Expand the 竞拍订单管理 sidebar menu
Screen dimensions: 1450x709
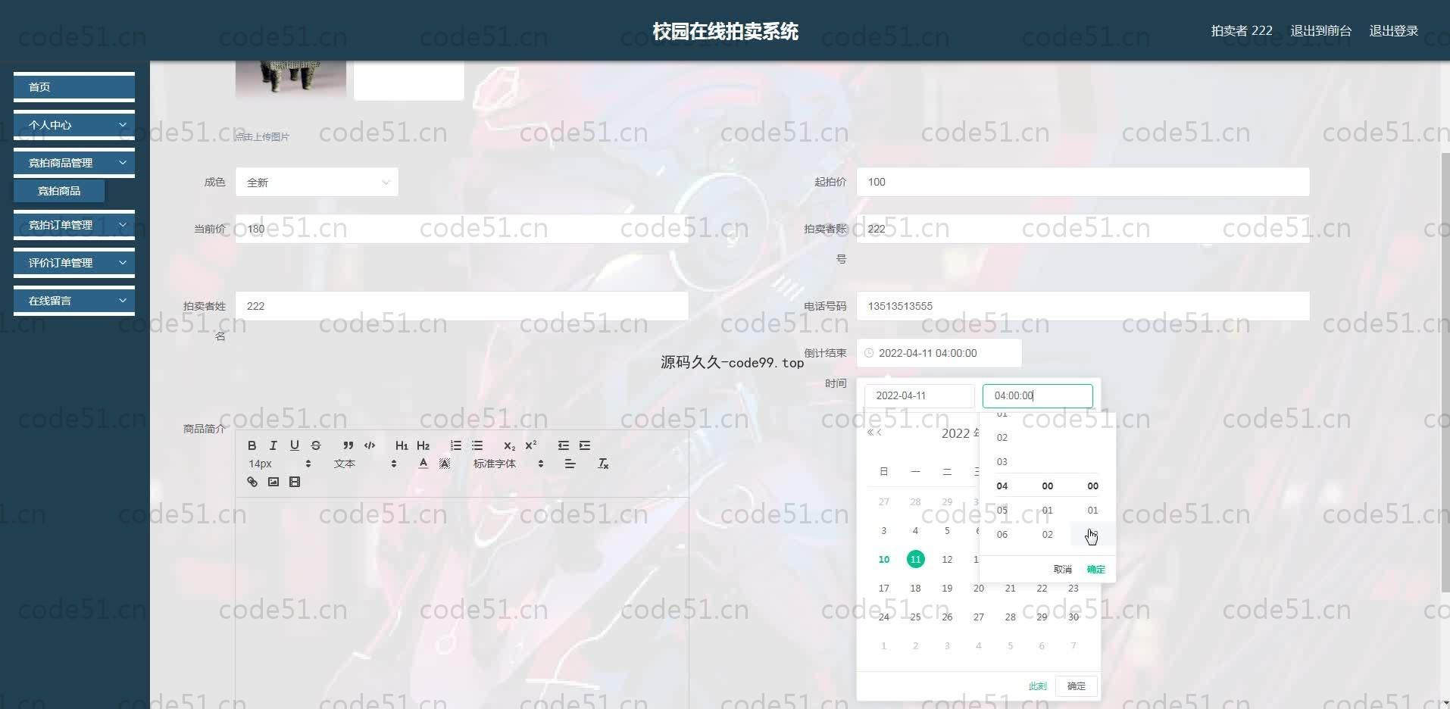coord(74,225)
